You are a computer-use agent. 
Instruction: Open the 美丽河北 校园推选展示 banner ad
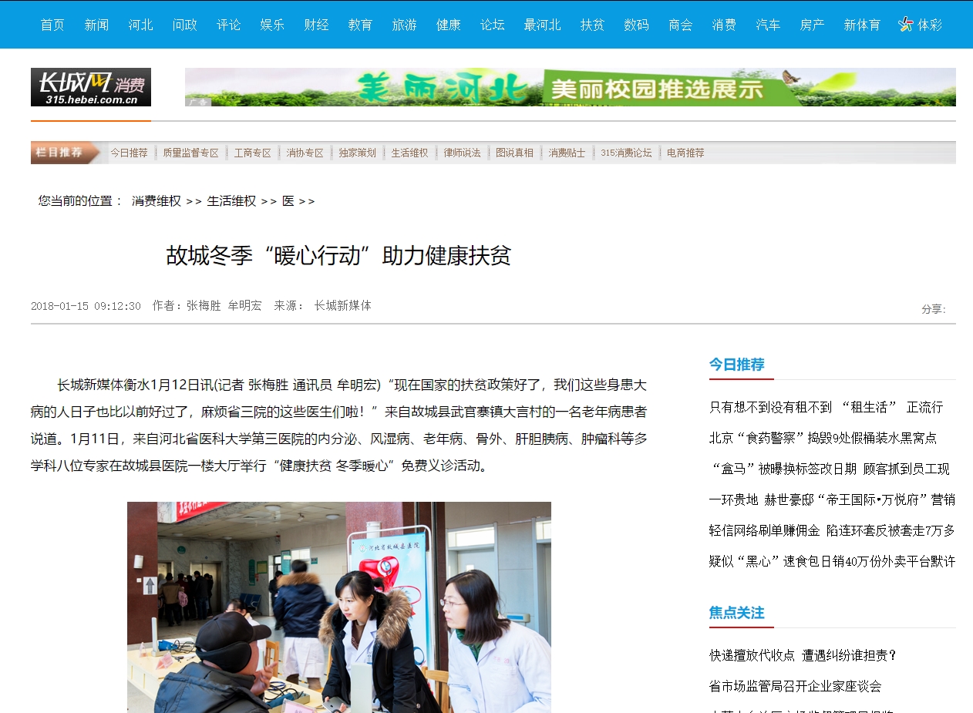[x=570, y=87]
